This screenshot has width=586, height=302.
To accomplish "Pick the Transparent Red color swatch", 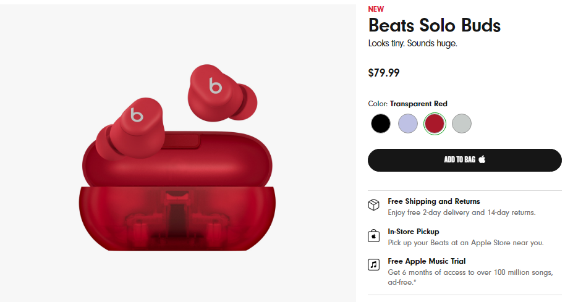I will [435, 124].
